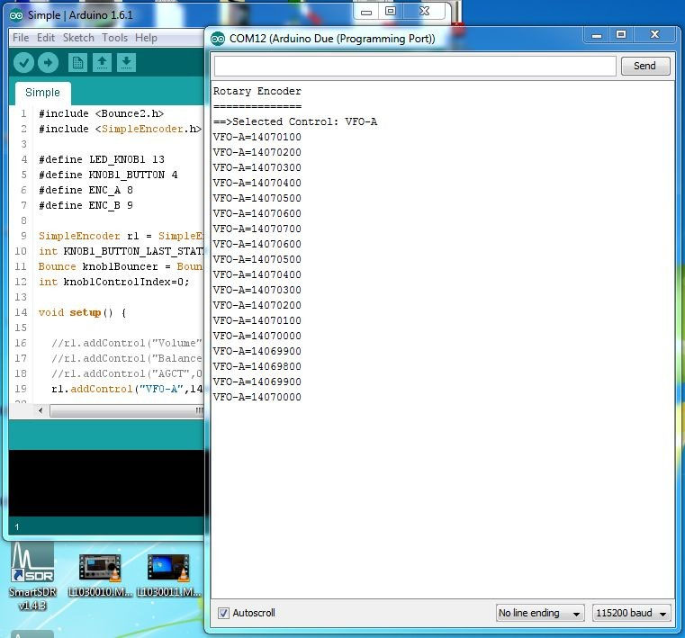Open a sketch using the up-arrow icon
This screenshot has width=685, height=638.
coord(103,63)
